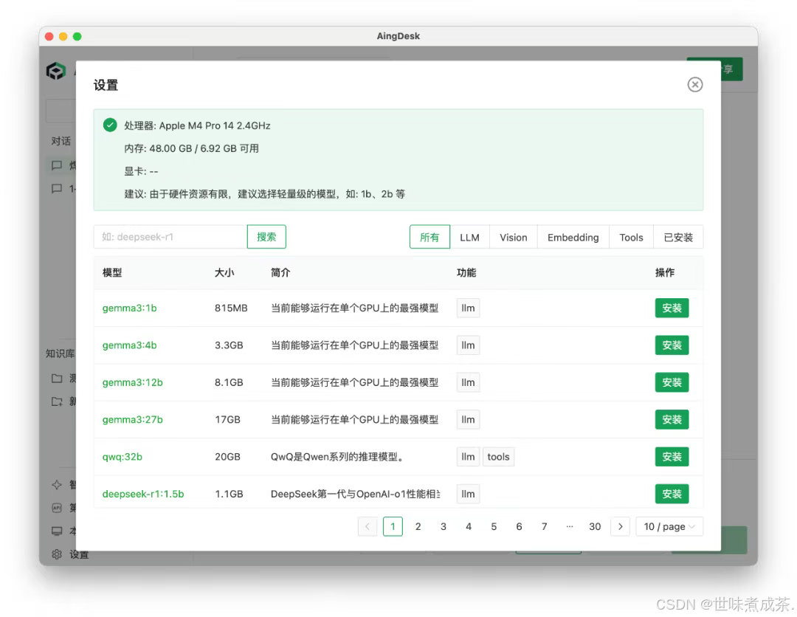Viewport: 797px width, 617px height.
Task: Open the deepseek-r1:1.5b model link
Action: [x=143, y=494]
